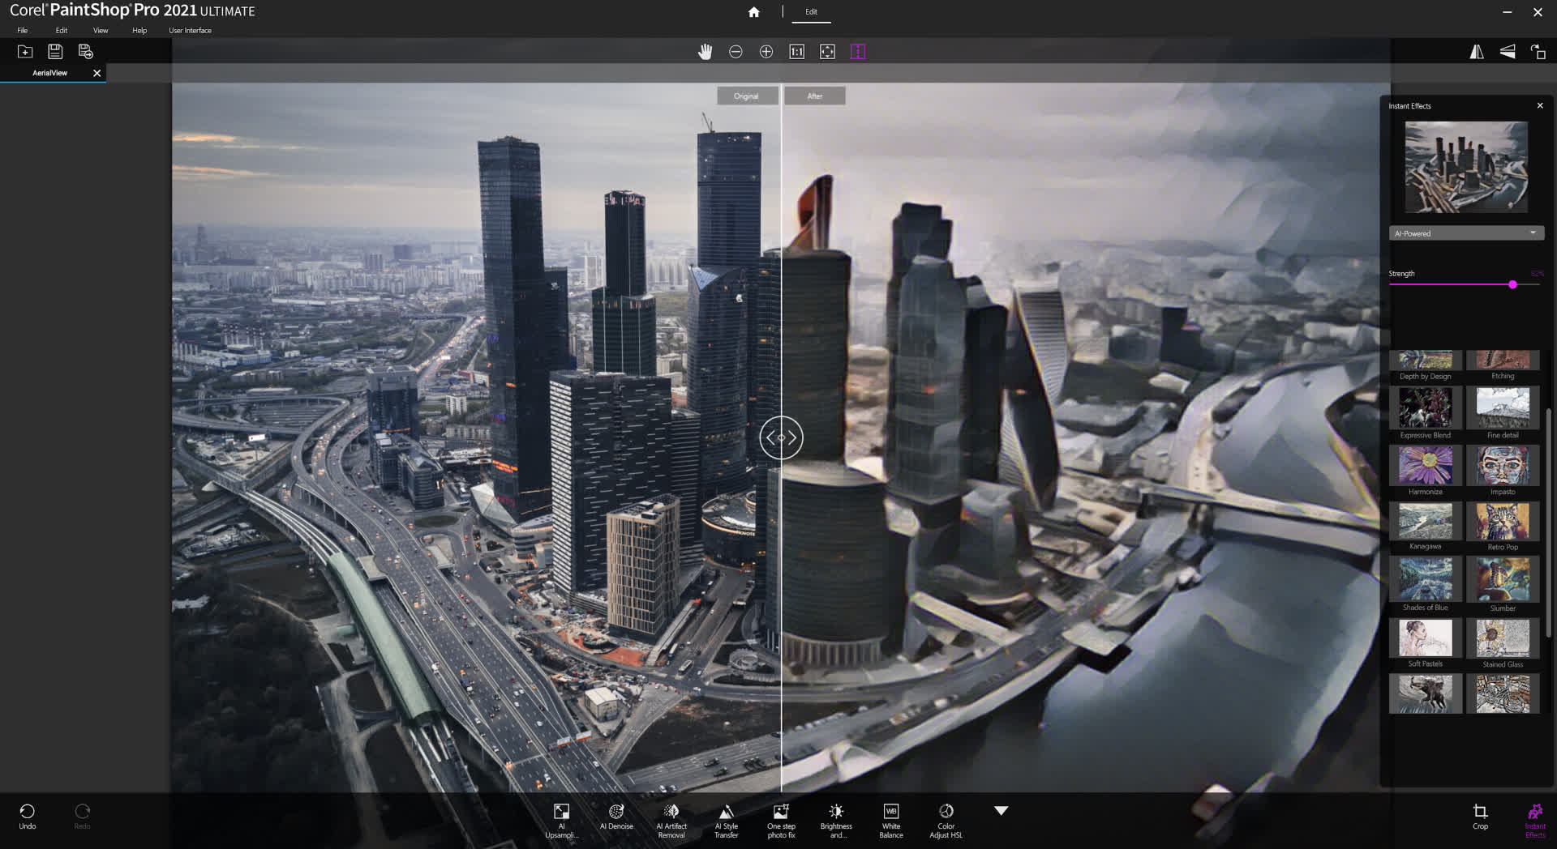Image resolution: width=1557 pixels, height=849 pixels.
Task: Launch AI Artifact Removal
Action: tap(671, 819)
